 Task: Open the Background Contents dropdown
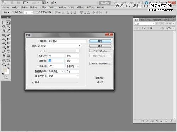(x=64, y=76)
